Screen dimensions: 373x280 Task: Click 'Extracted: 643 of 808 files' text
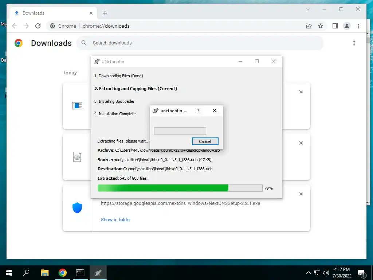(122, 178)
